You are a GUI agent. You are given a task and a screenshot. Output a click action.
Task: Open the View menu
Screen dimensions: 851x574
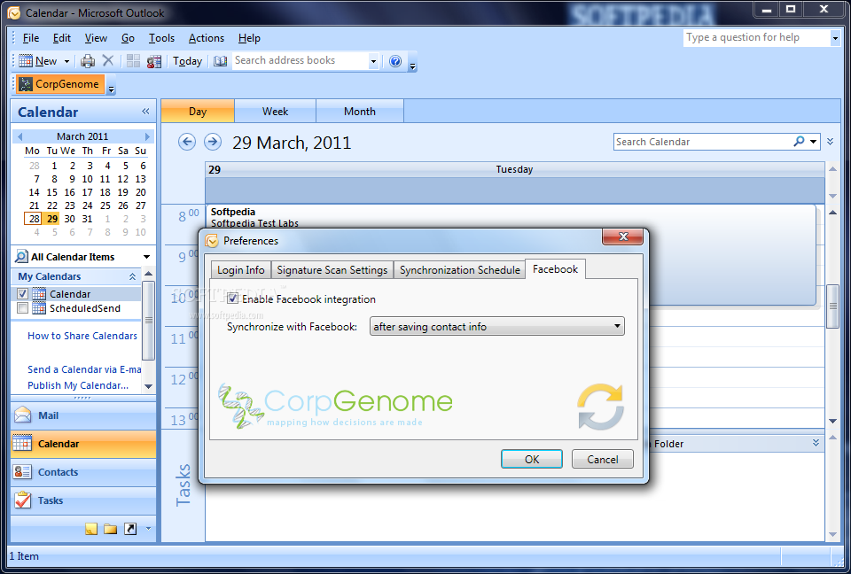point(96,38)
